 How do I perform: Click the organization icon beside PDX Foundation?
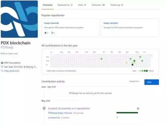[2, 63]
